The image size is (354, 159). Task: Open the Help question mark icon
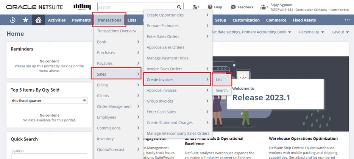210,7
